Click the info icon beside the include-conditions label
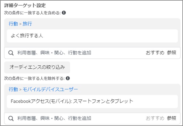 click(x=64, y=13)
